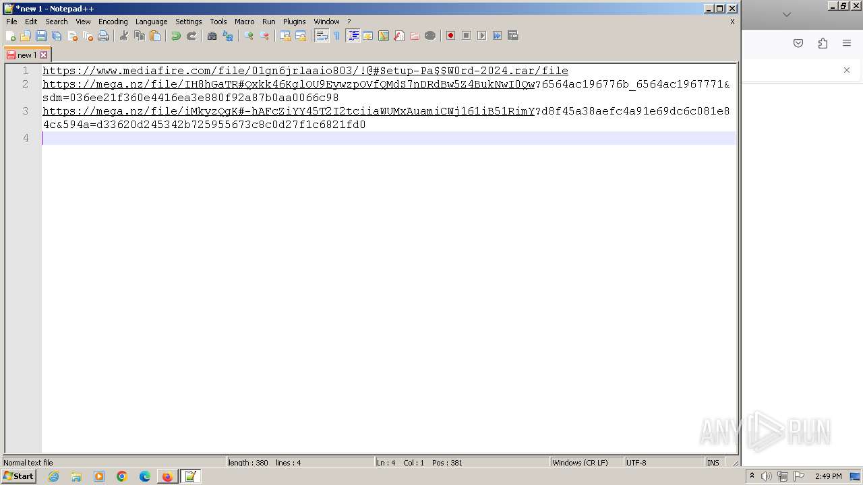Open the Plugins menu

[295, 22]
